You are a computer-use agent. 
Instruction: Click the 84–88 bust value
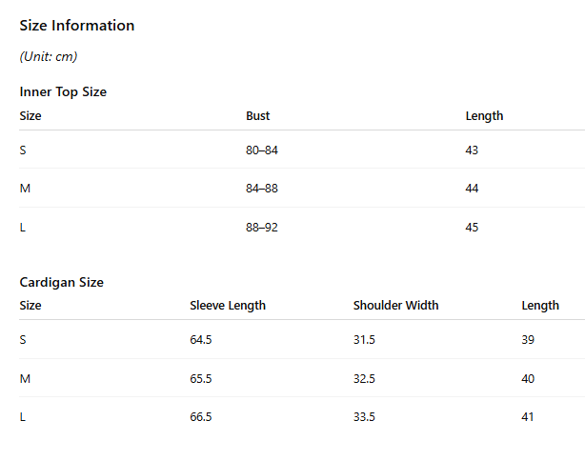pyautogui.click(x=261, y=188)
